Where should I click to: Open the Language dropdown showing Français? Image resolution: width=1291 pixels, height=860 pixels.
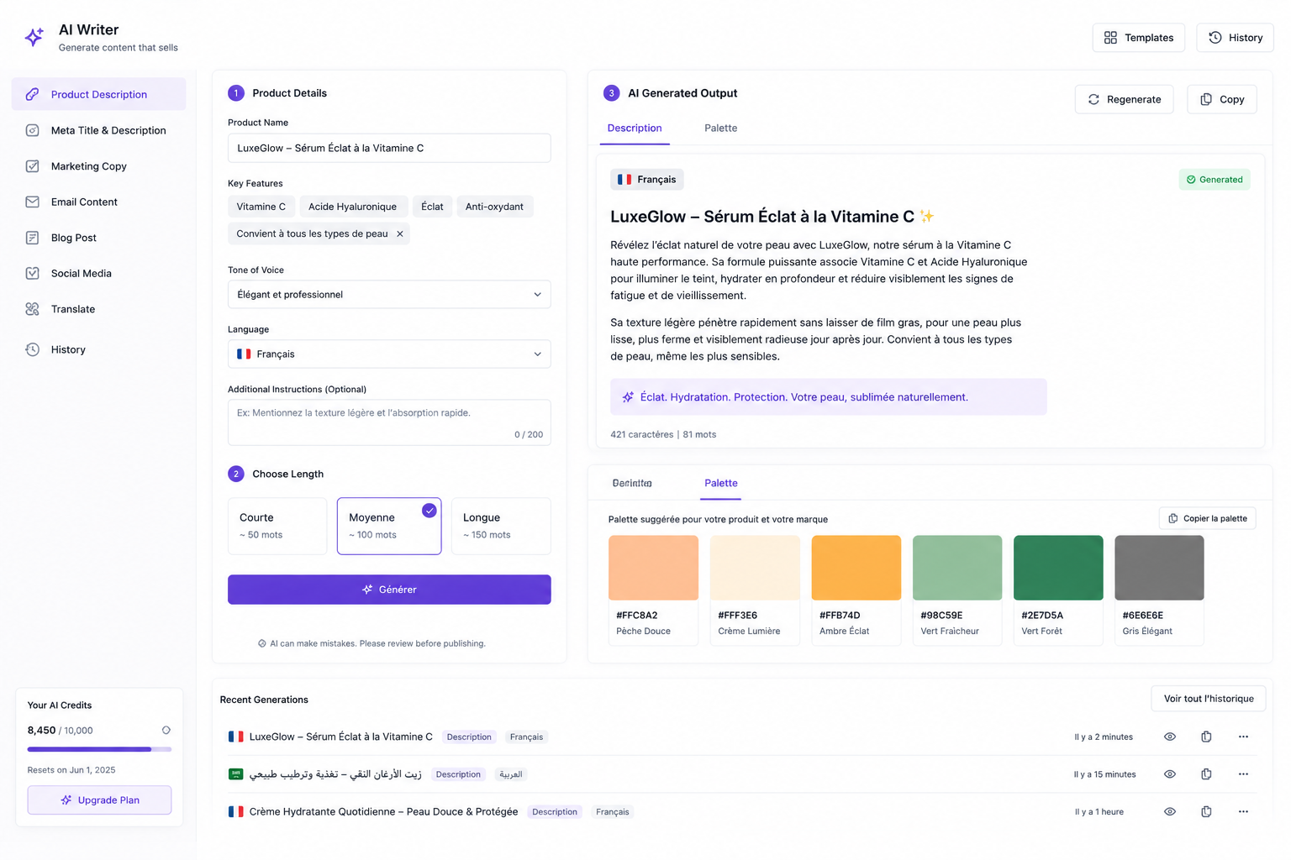point(389,354)
